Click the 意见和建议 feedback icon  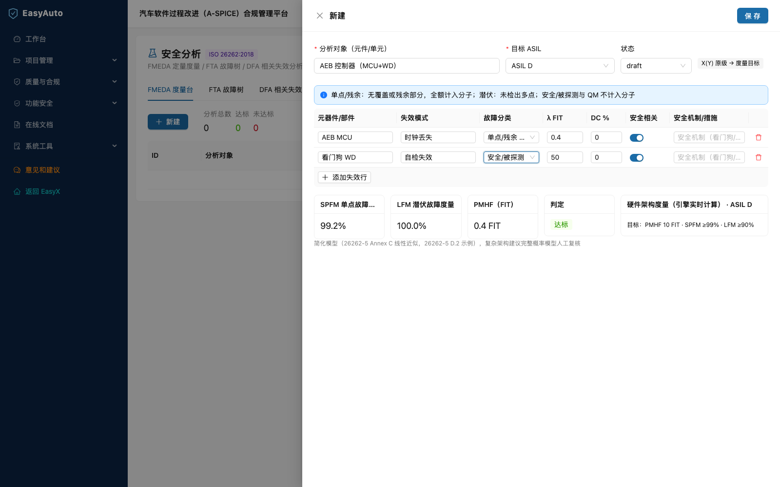[17, 170]
